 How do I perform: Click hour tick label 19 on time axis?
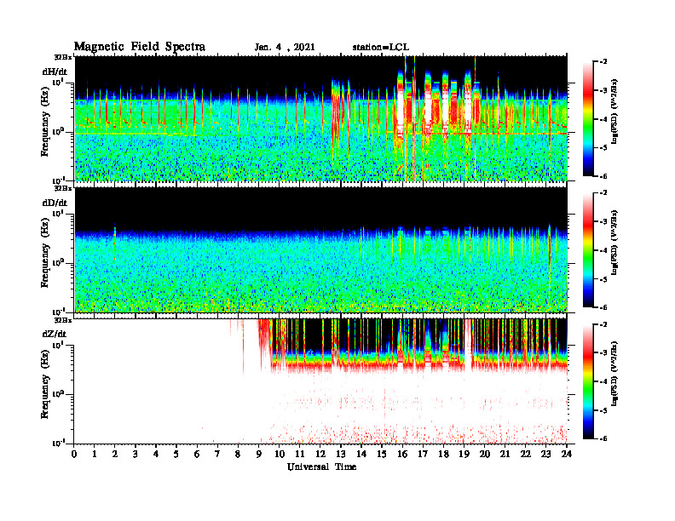(x=464, y=455)
